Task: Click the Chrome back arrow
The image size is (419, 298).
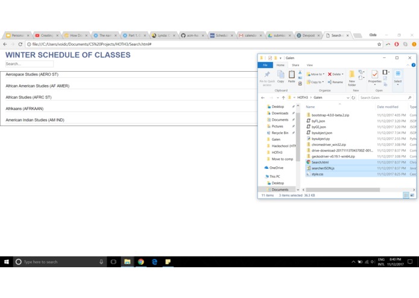Action: (x=5, y=44)
